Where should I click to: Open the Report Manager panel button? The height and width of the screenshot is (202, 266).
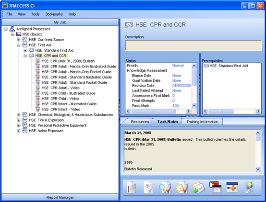click(x=60, y=197)
